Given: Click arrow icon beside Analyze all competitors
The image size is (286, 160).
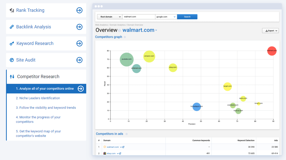Looking at the screenshot, I should [x=81, y=89].
